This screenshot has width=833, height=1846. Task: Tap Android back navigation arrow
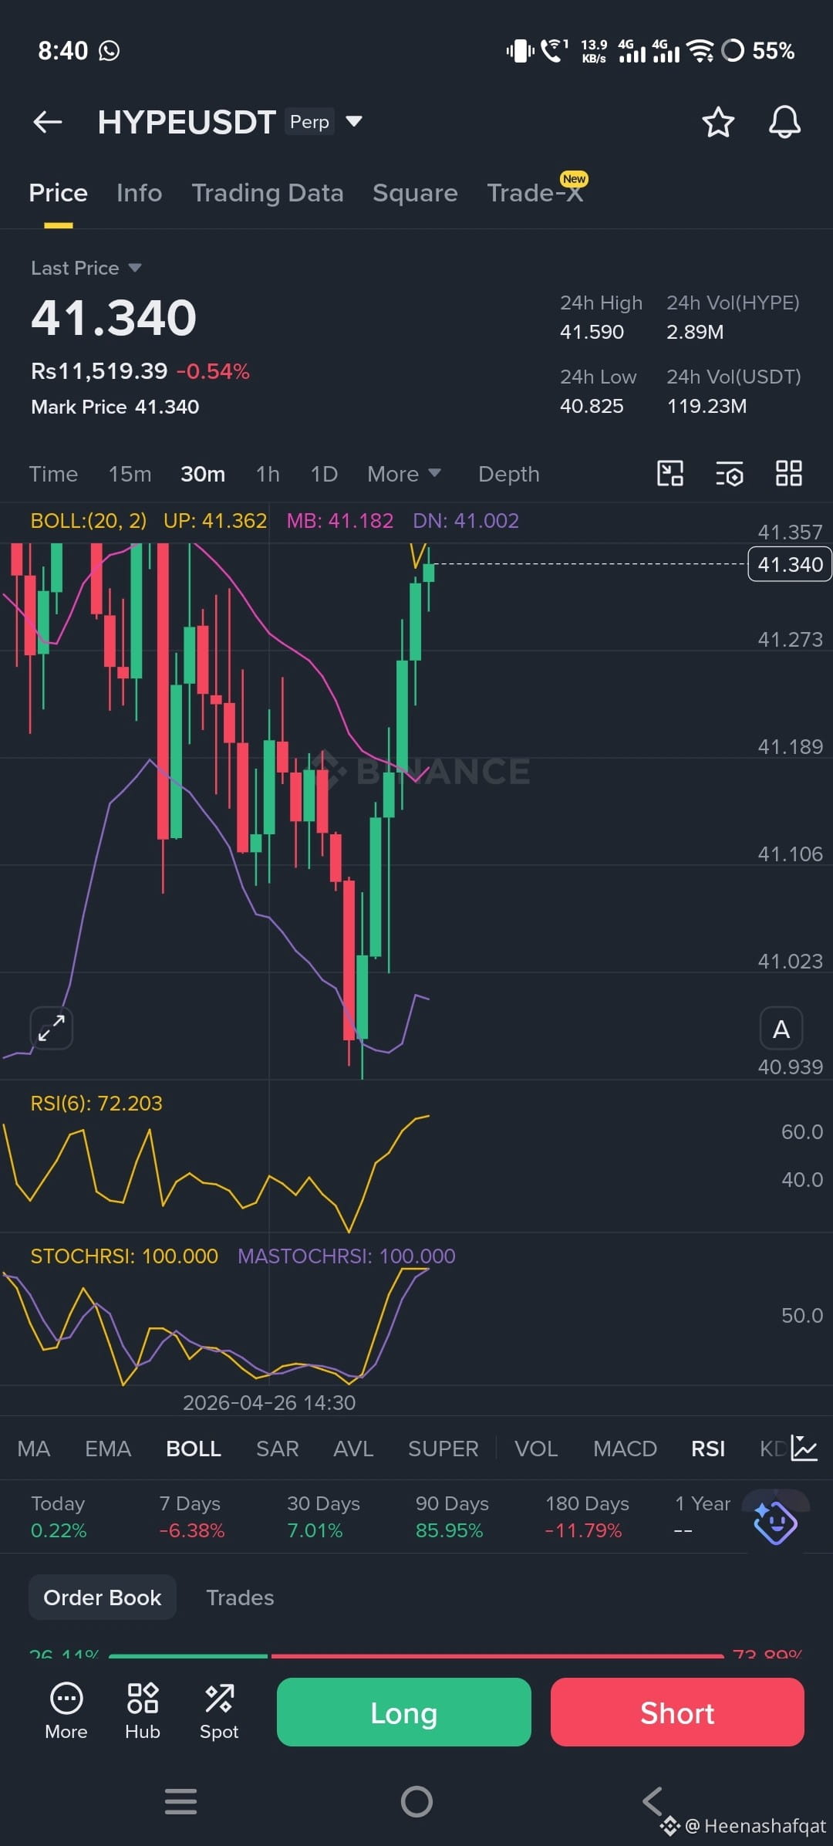tap(653, 1801)
